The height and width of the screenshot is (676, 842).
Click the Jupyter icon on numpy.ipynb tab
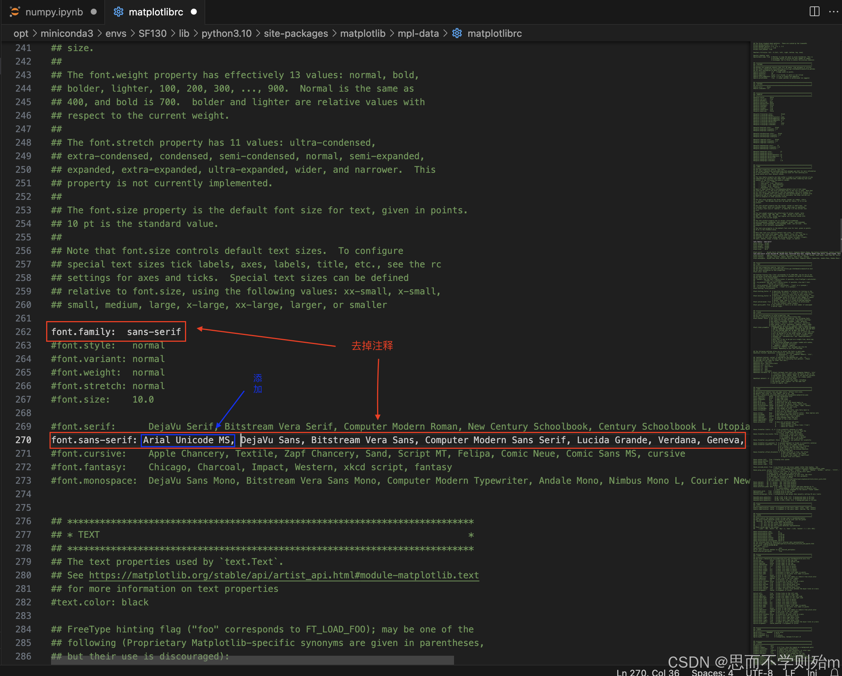click(x=15, y=12)
